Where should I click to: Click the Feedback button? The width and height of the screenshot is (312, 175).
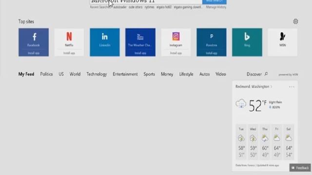[x=300, y=168]
